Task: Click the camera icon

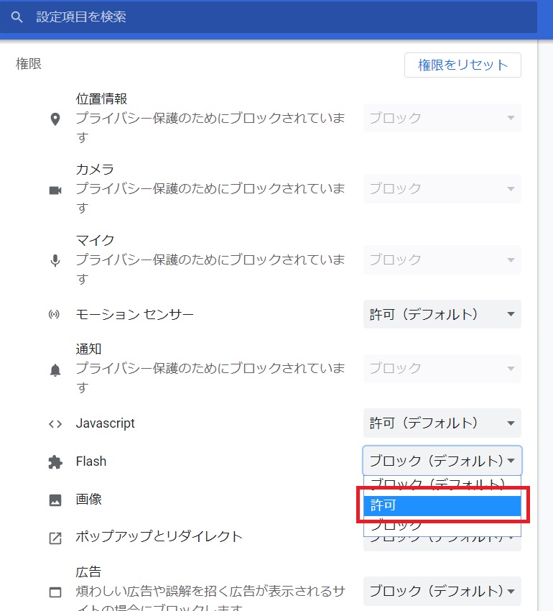Action: point(55,190)
